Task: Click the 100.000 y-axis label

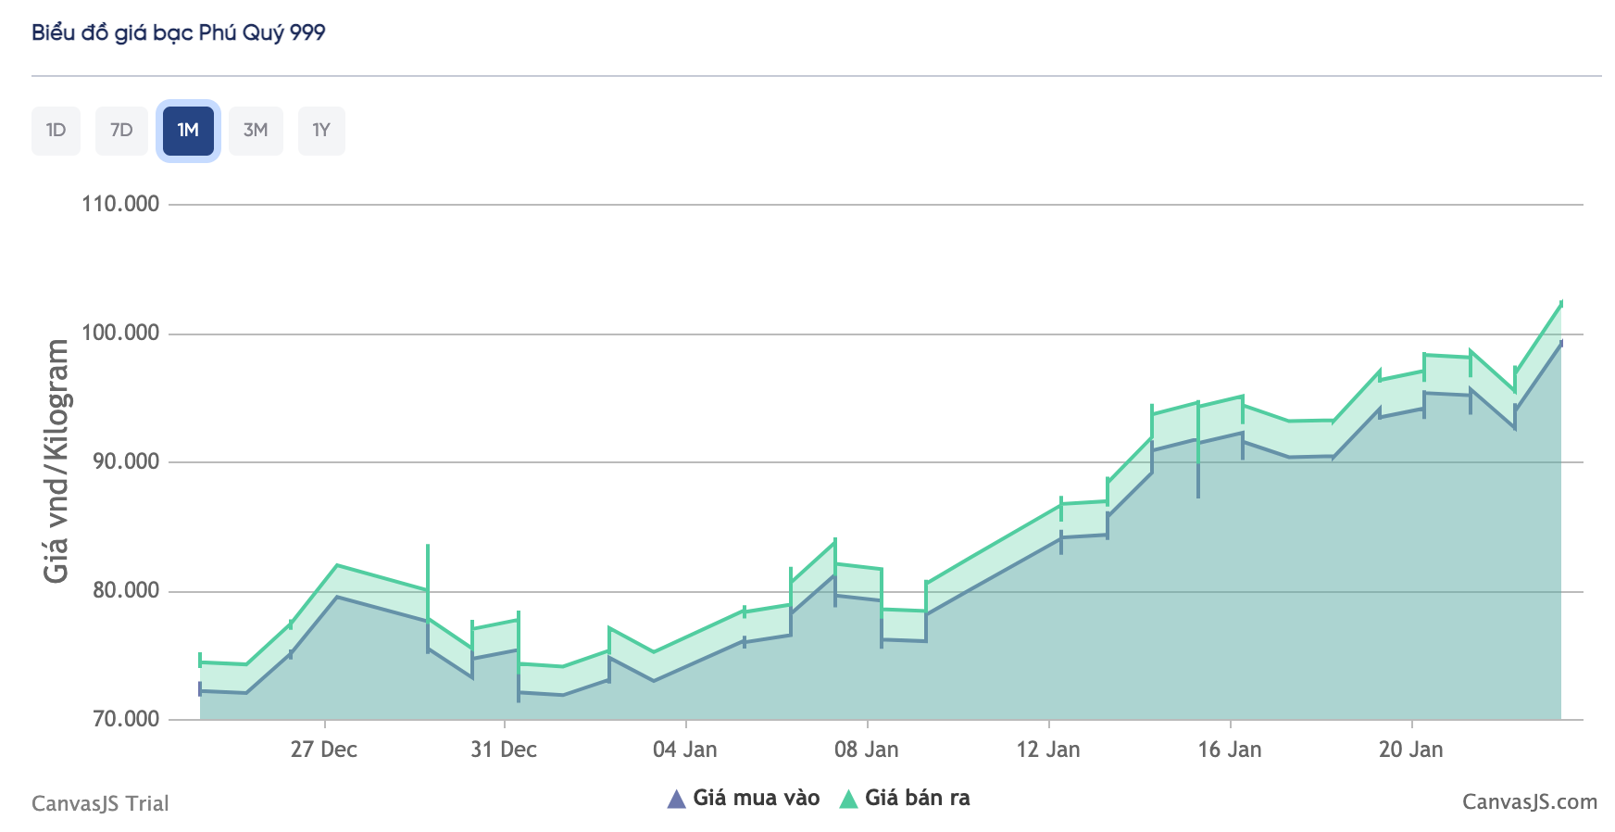Action: (x=120, y=333)
